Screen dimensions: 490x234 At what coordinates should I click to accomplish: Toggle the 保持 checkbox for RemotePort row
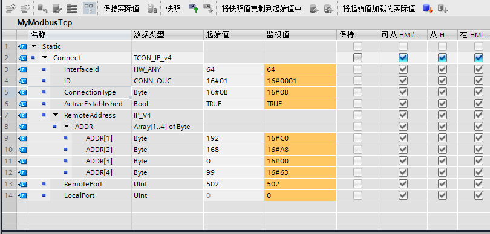[358, 184]
